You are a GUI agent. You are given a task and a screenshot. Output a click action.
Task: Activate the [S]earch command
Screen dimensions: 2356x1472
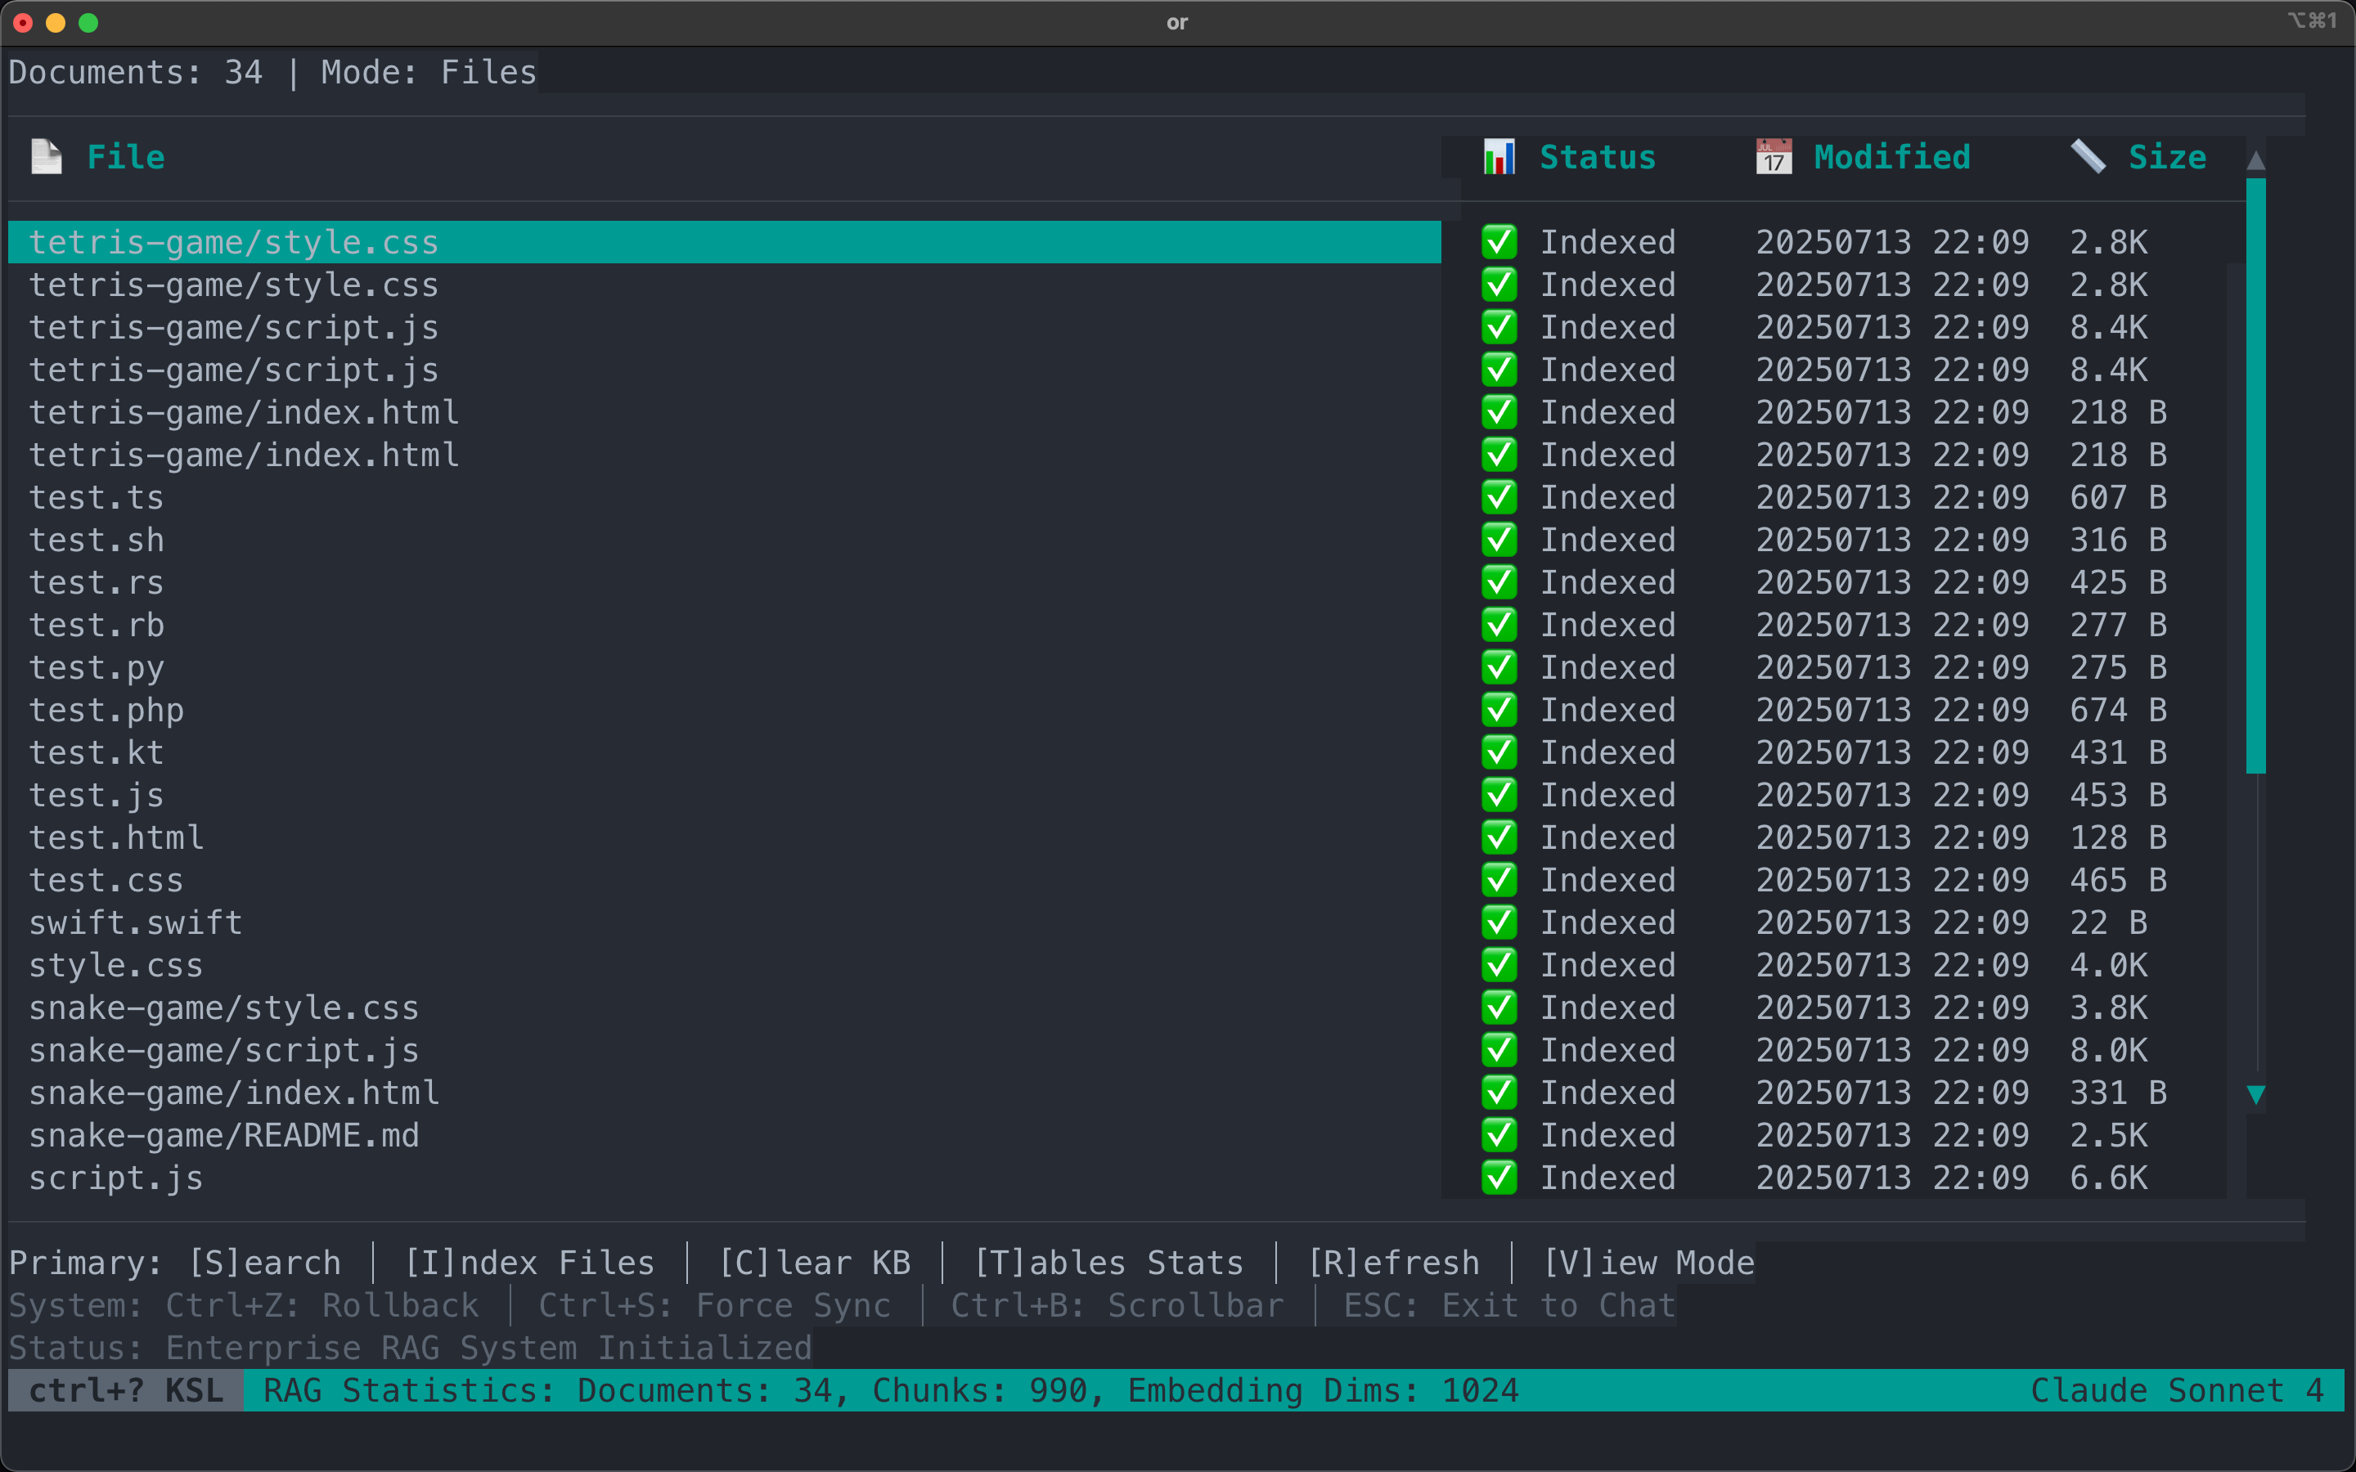tap(265, 1263)
